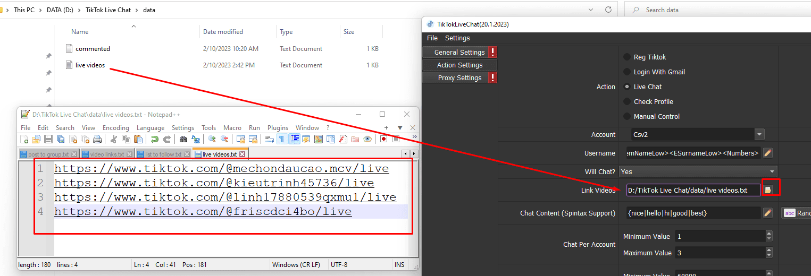Reveal hidden Notepad++ toolbar icons with the chevron
The image size is (811, 276).
coord(415,137)
